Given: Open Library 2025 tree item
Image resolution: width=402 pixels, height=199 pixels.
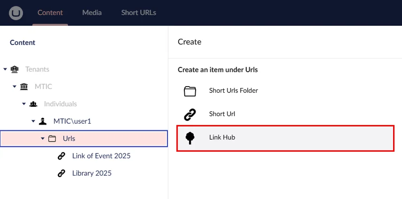Looking at the screenshot, I should point(91,173).
